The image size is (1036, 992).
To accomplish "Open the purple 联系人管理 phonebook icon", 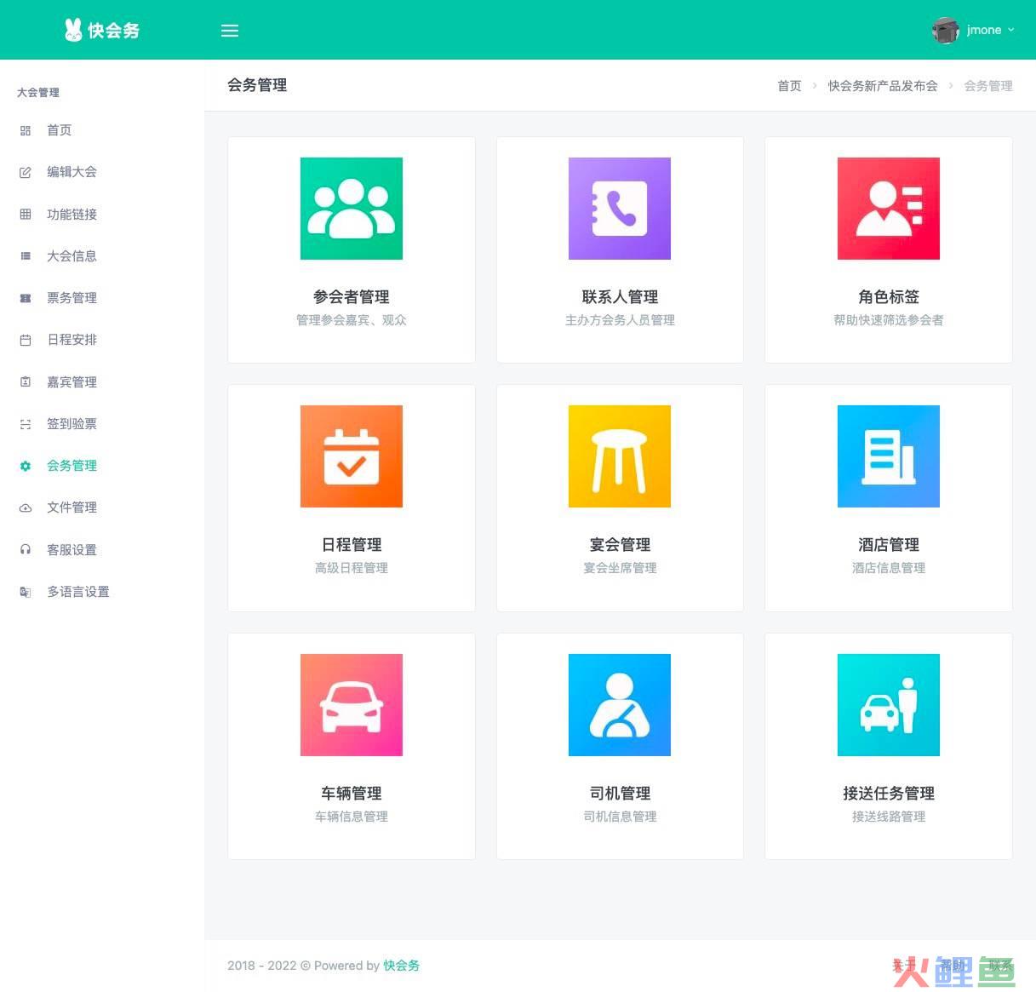I will click(620, 209).
